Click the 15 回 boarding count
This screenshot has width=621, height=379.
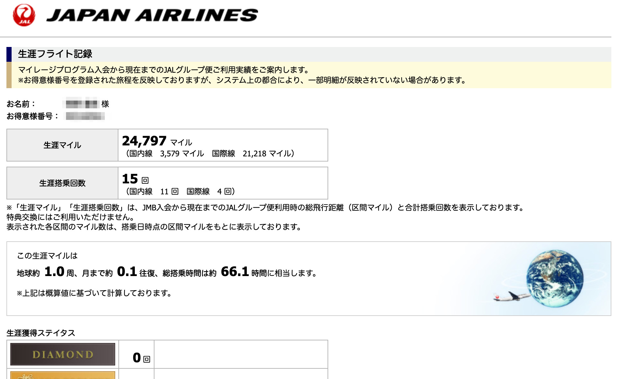pos(135,179)
